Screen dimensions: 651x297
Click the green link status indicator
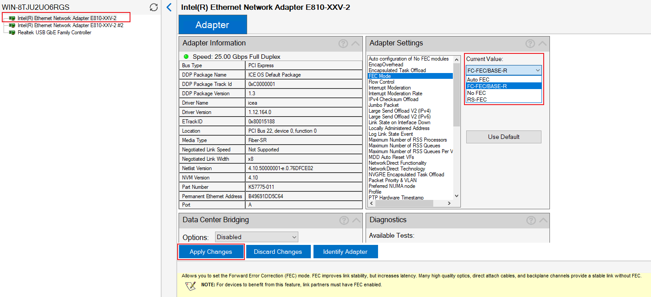coord(186,57)
